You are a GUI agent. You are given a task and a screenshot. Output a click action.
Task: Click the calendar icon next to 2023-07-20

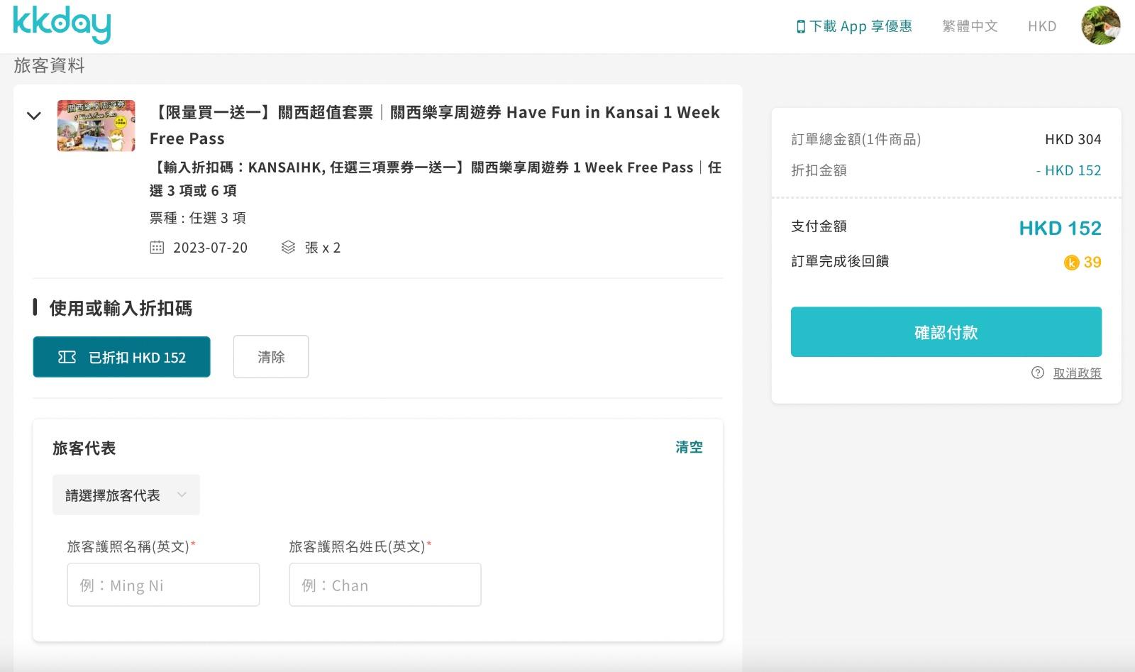coord(157,248)
